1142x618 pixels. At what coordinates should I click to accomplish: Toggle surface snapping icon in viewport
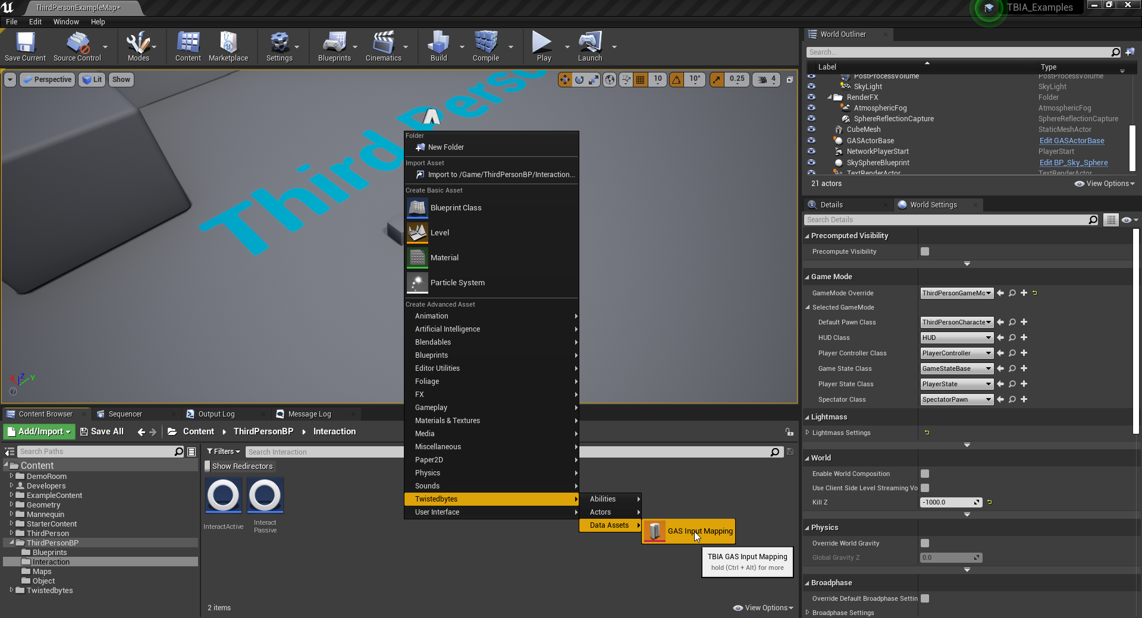(626, 80)
